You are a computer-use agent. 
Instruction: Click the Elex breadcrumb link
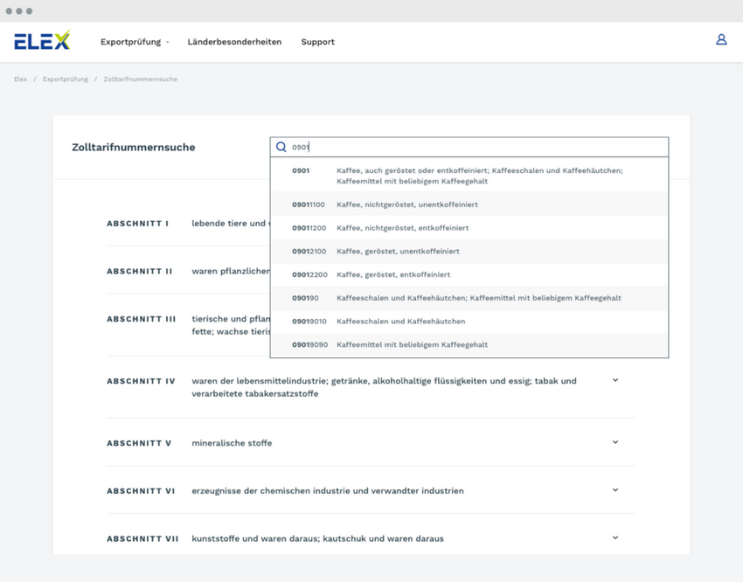(20, 80)
